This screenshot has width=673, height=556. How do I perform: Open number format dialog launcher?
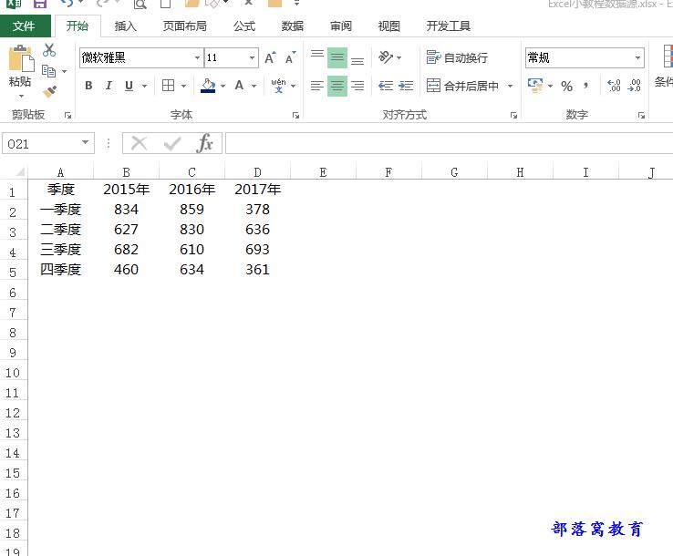641,116
